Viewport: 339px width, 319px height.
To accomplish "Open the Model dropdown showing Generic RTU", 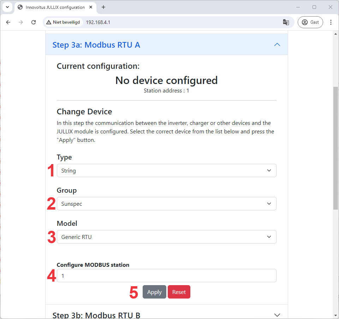I will point(166,237).
